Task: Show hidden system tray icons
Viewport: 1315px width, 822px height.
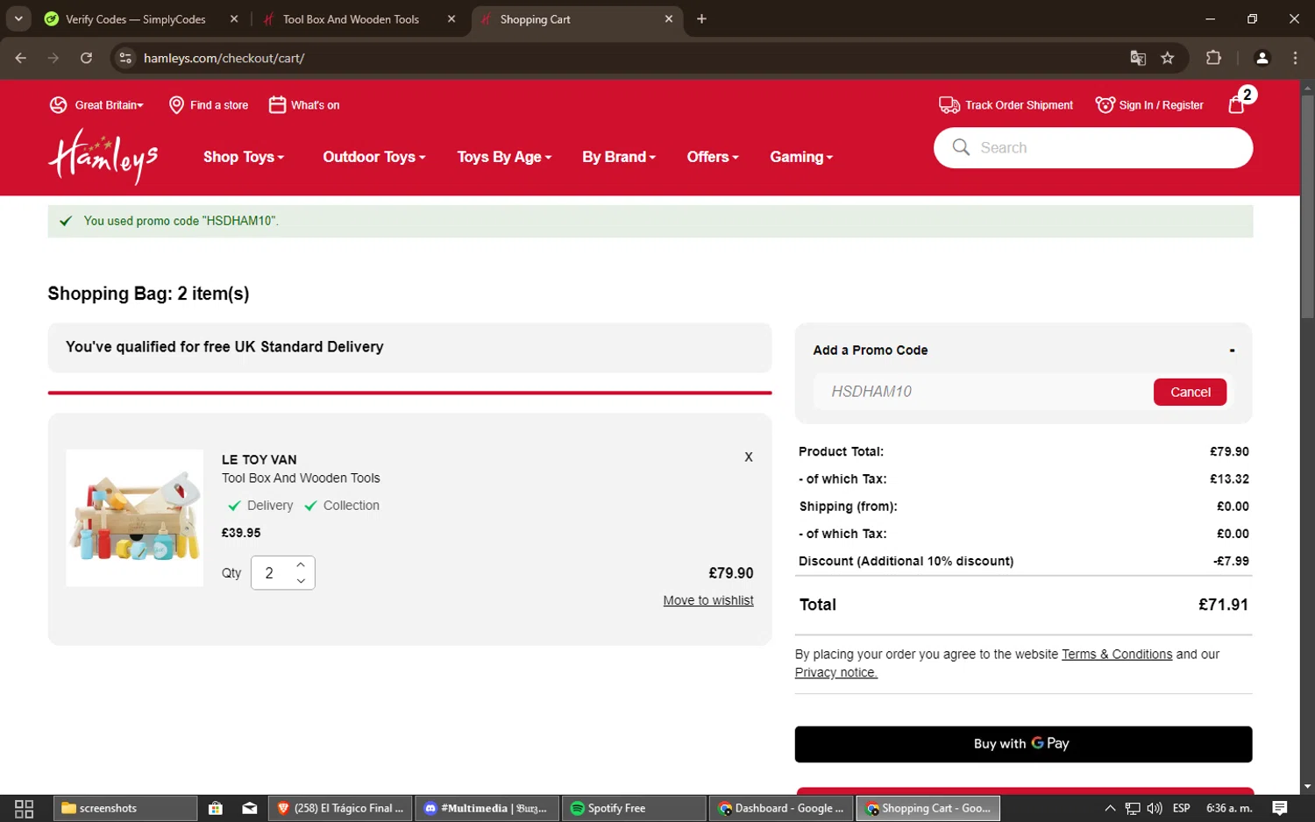Action: point(1110,808)
